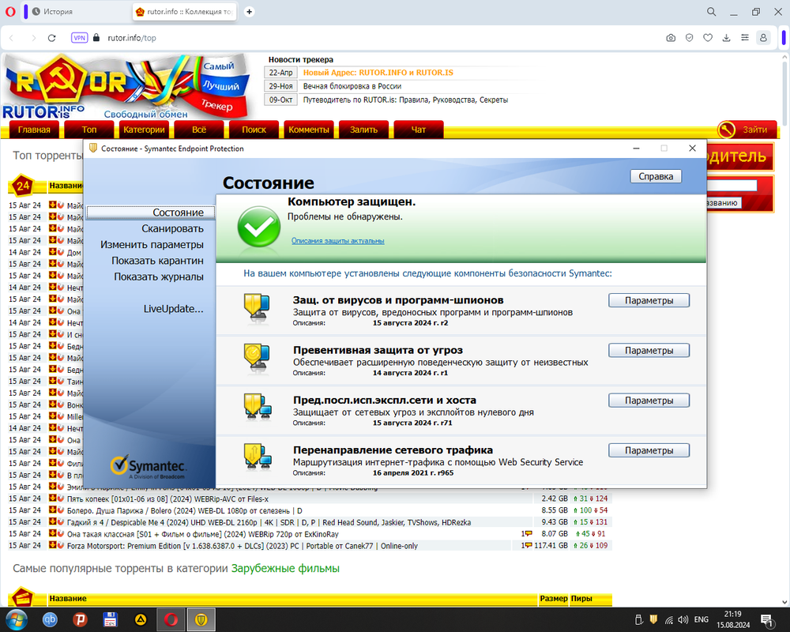Click the browser Reload button
The width and height of the screenshot is (790, 632).
[51, 38]
